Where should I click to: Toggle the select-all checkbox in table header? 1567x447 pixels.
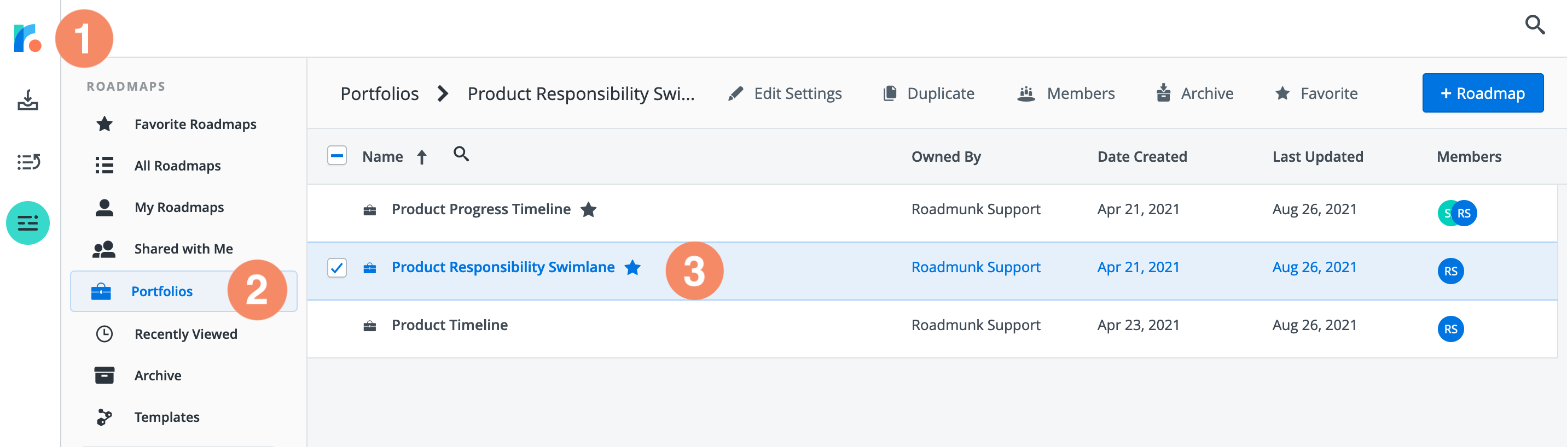tap(337, 156)
